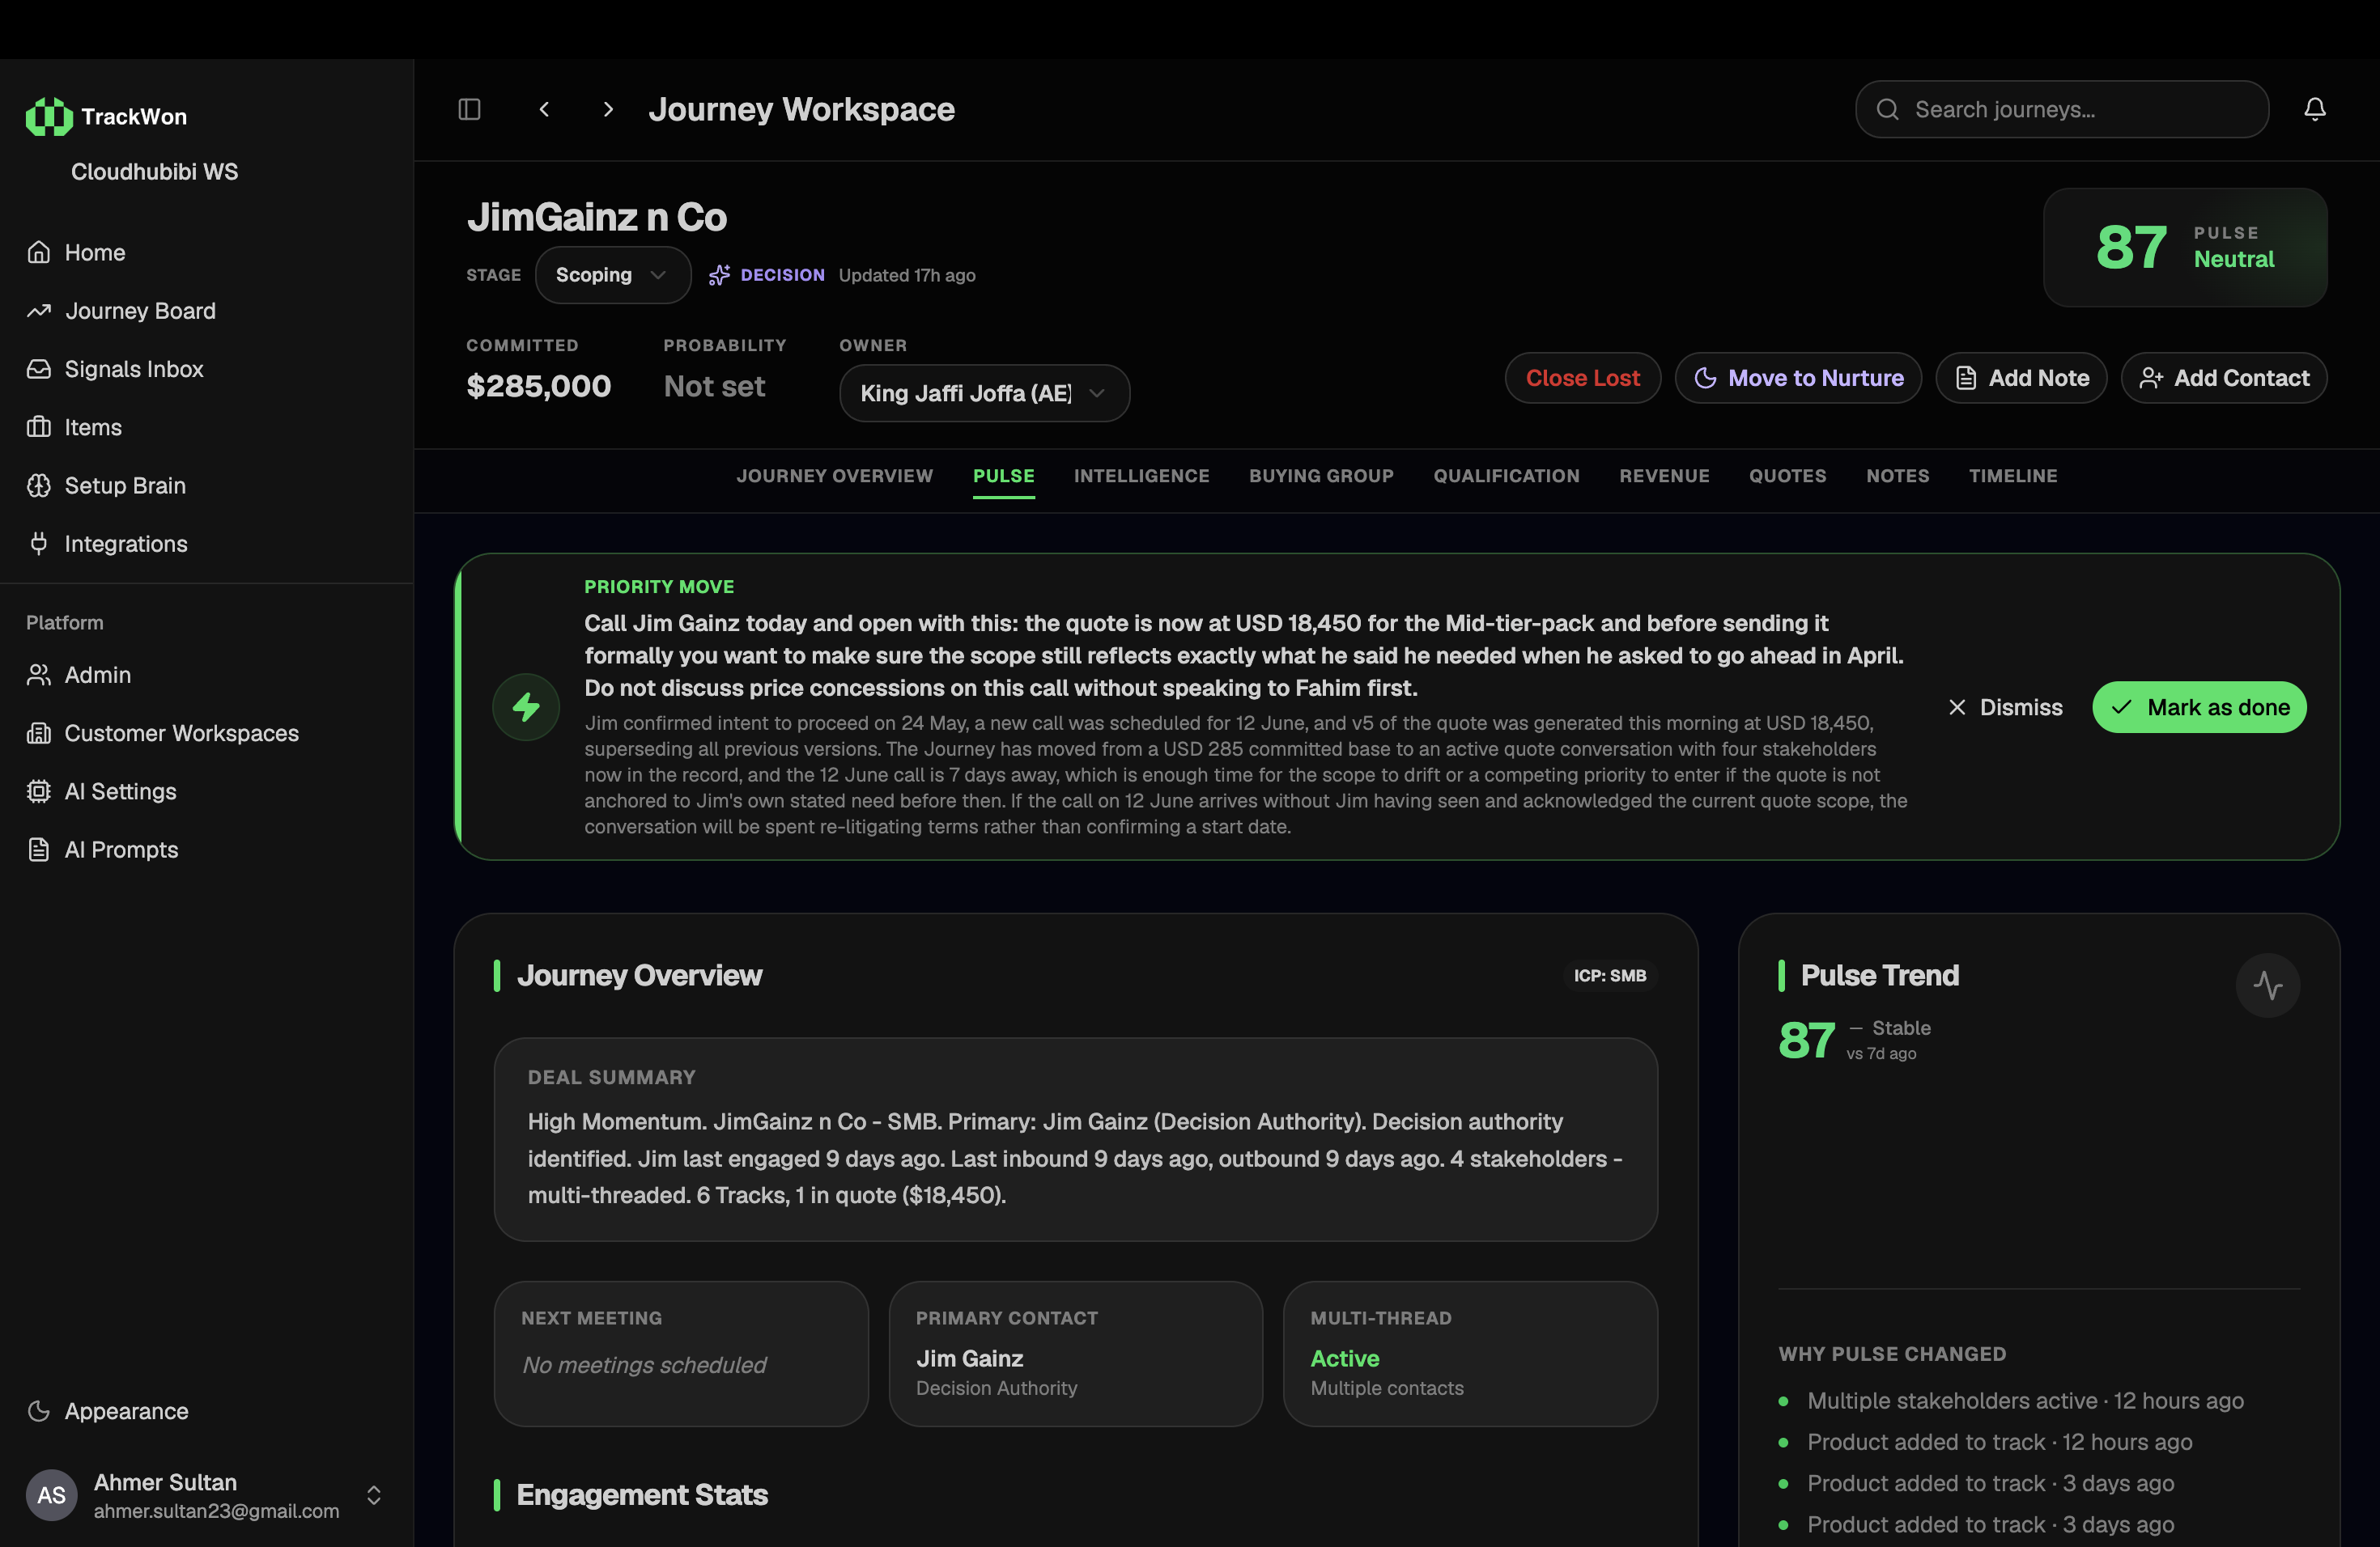The image size is (2380, 1547).
Task: Go back with the left chevron
Action: pos(544,109)
